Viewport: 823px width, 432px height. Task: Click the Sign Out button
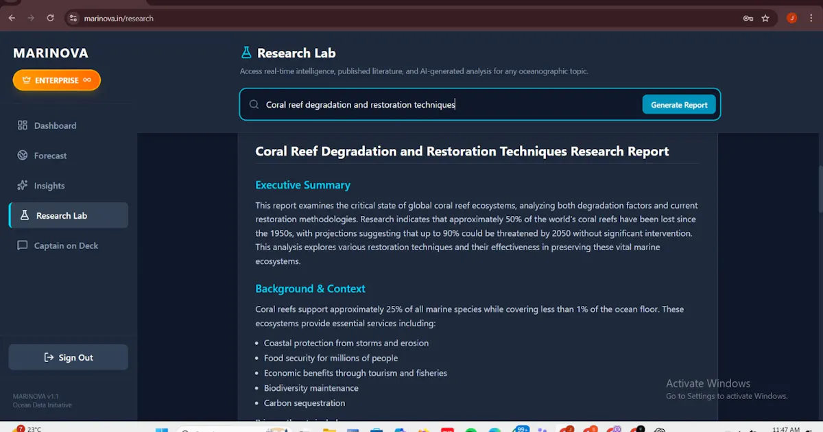[69, 357]
